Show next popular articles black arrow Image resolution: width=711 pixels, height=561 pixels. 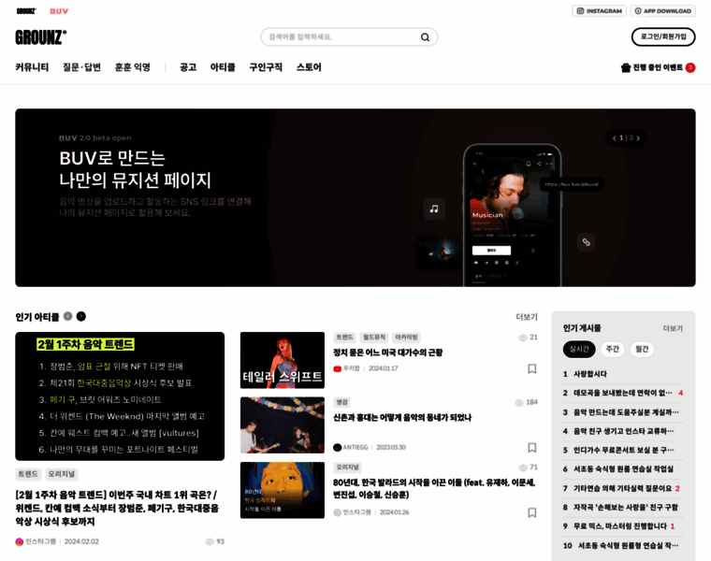pyautogui.click(x=81, y=316)
